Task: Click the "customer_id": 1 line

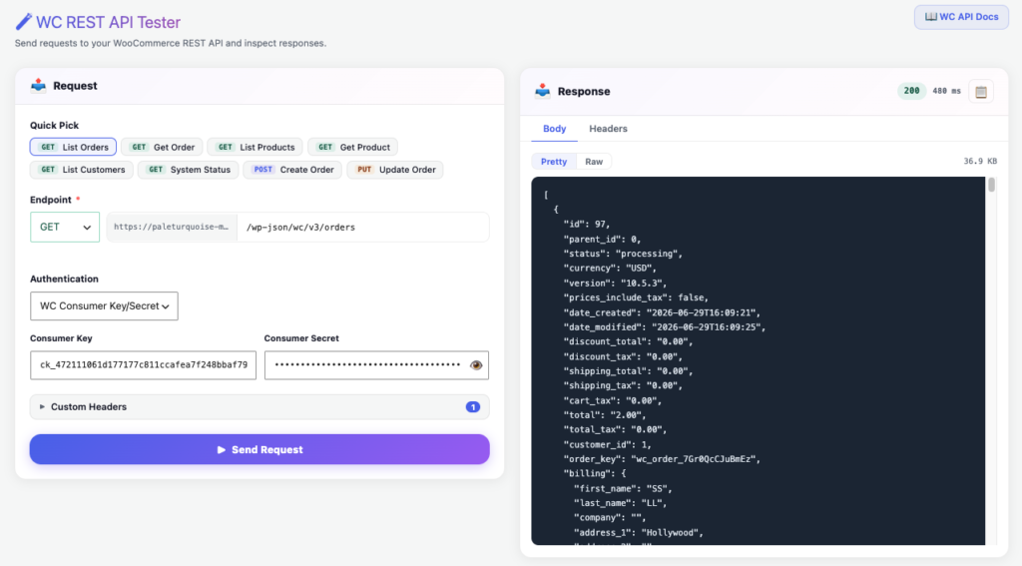Action: (608, 445)
